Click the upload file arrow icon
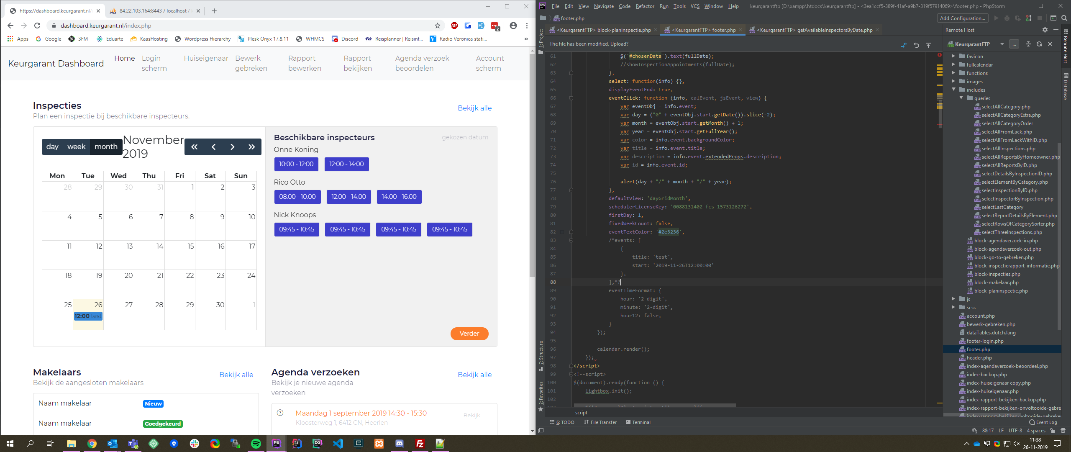Viewport: 1071px width, 452px height. point(928,45)
